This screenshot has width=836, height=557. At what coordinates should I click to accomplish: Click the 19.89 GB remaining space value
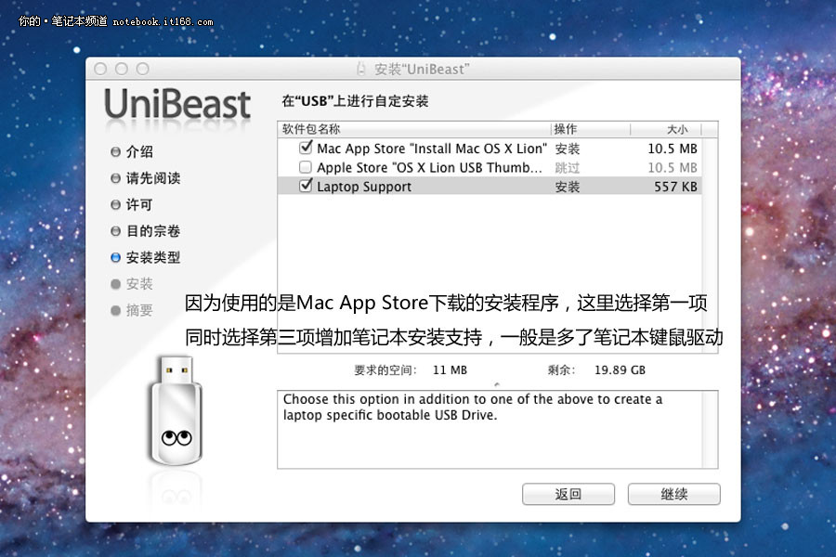620,369
